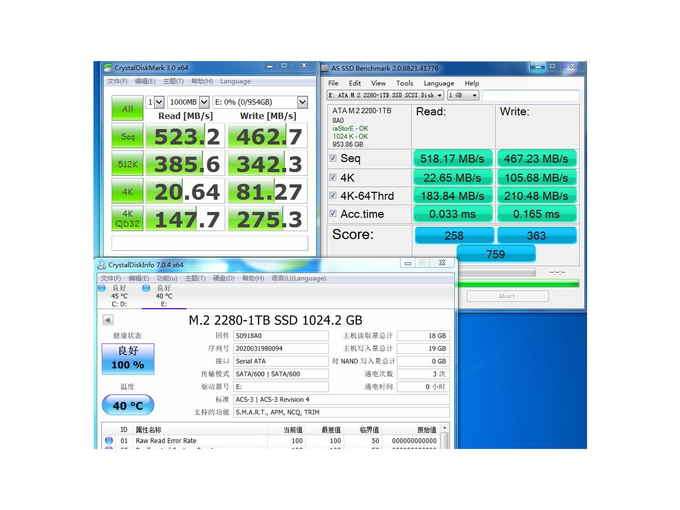Viewport: 680px width, 510px height.
Task: Click the previous disk arrow in CrystalDiskInfo
Action: (108, 320)
